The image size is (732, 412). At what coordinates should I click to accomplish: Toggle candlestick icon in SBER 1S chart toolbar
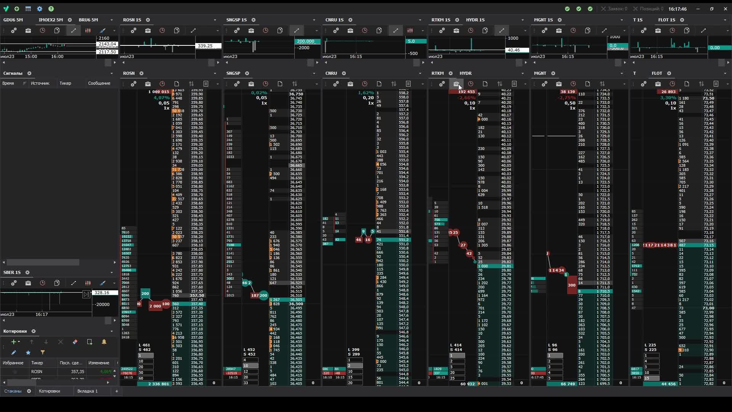[x=88, y=283]
